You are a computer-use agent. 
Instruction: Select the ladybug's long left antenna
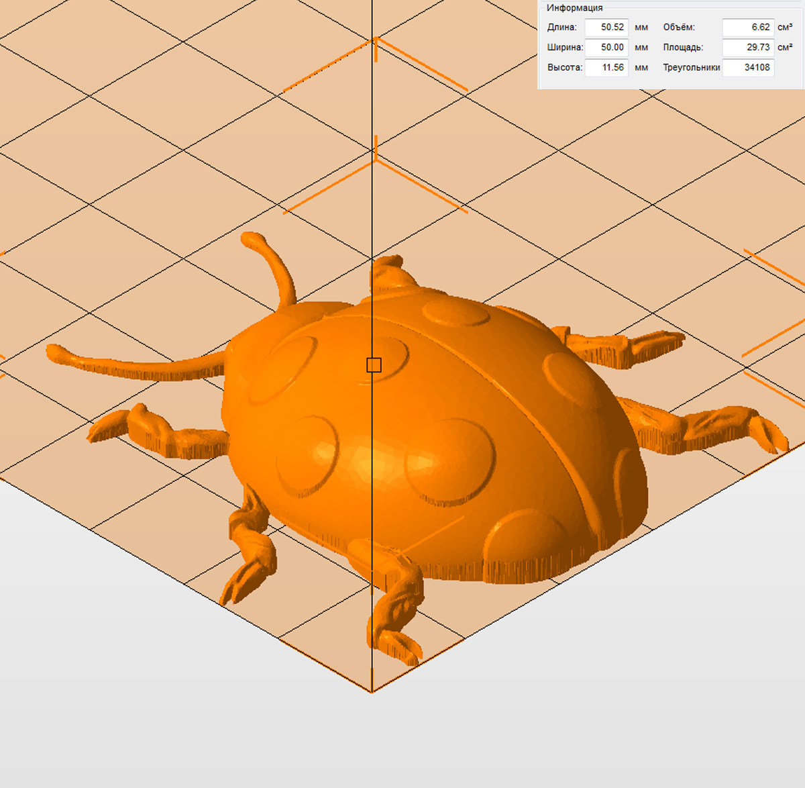134,366
